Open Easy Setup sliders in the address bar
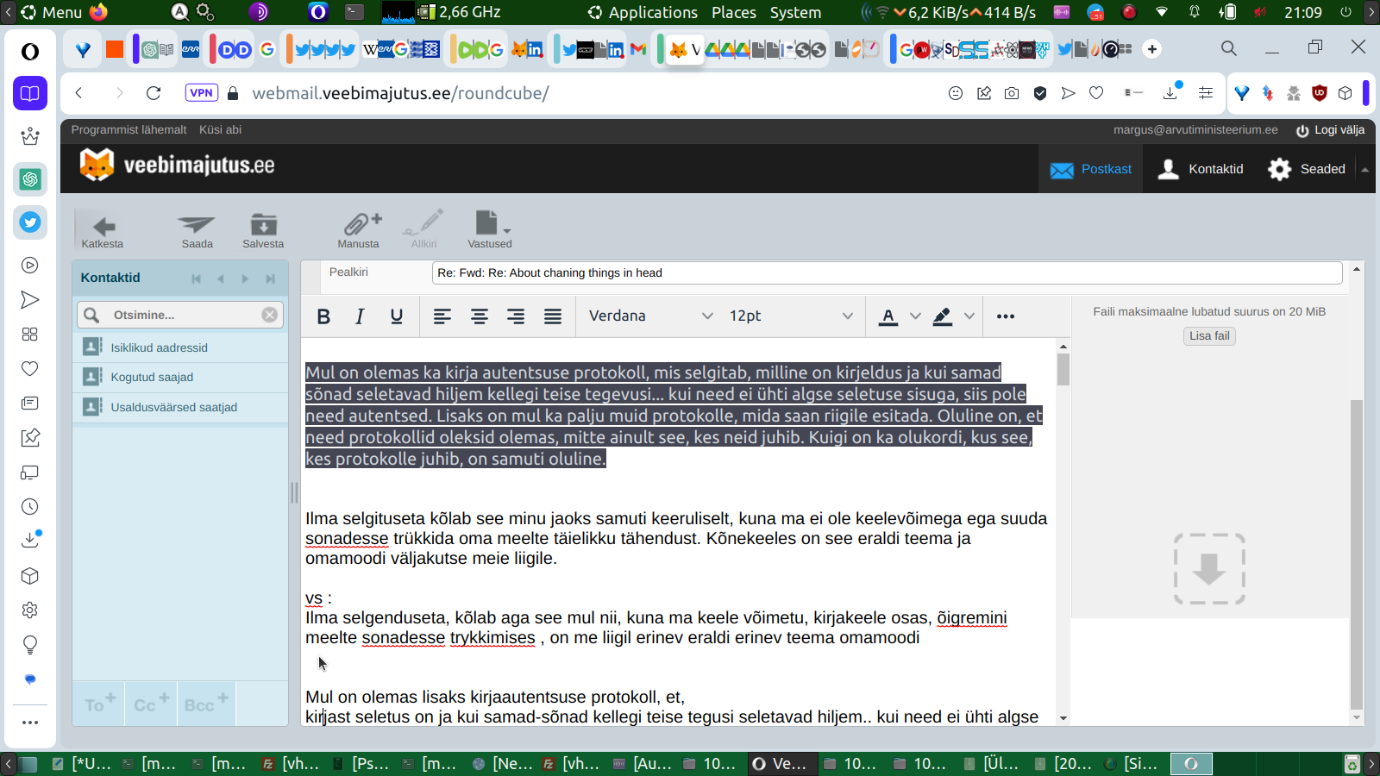This screenshot has height=776, width=1380. pyautogui.click(x=1206, y=93)
